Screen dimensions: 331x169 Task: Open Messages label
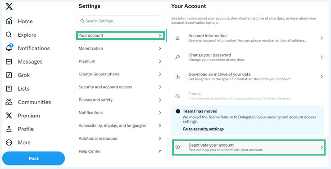[30, 61]
